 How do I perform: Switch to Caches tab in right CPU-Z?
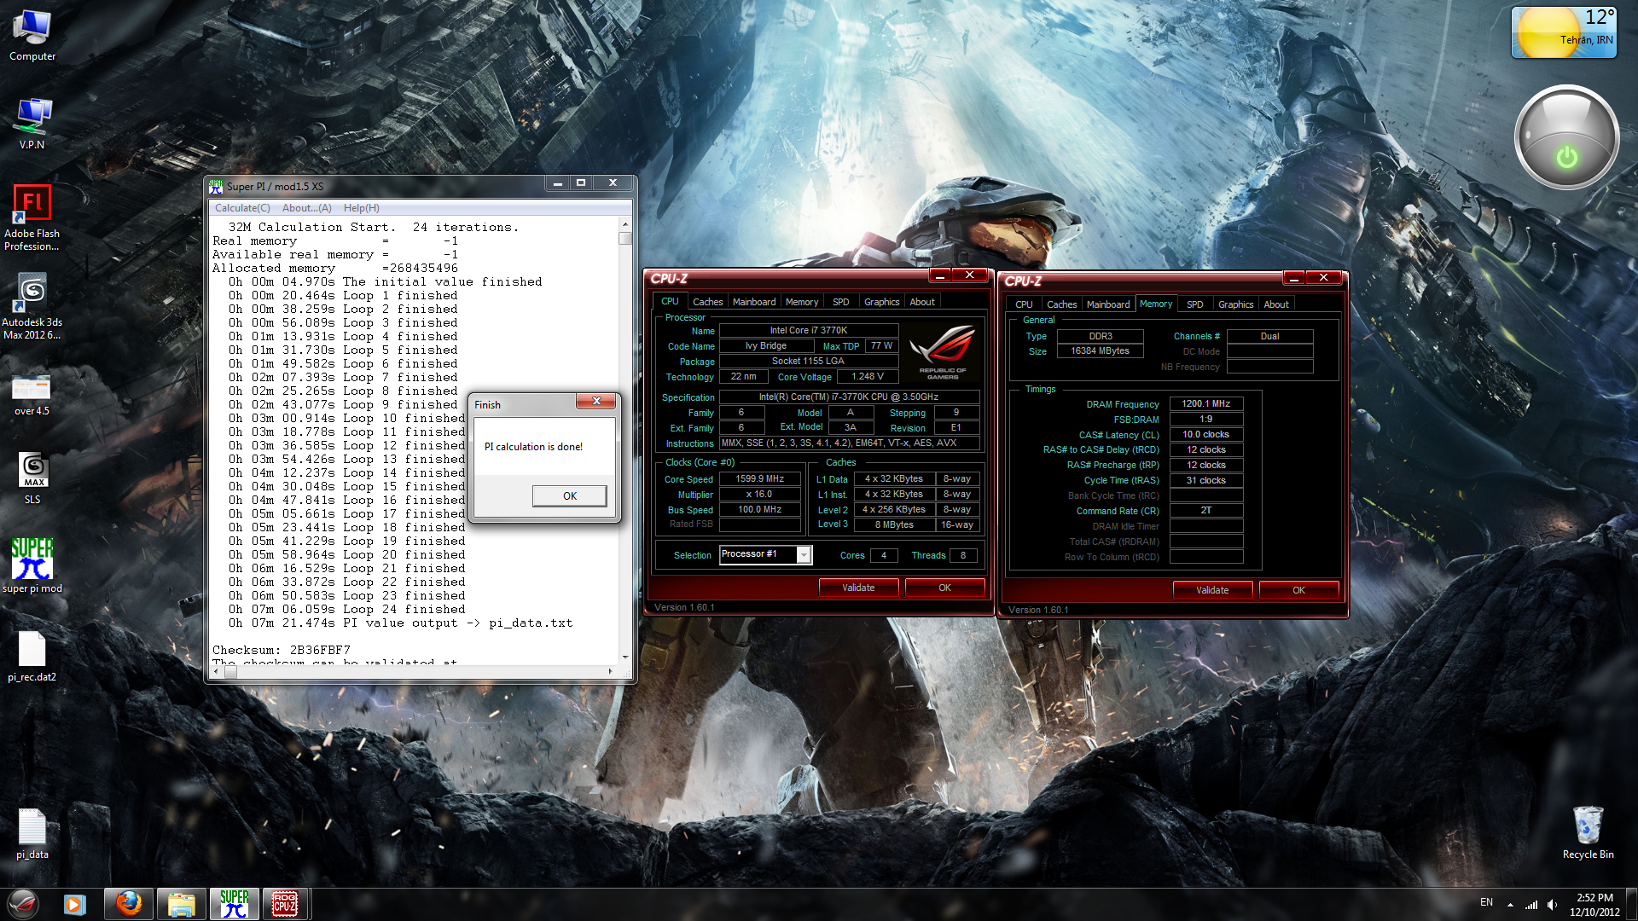[x=1061, y=304]
